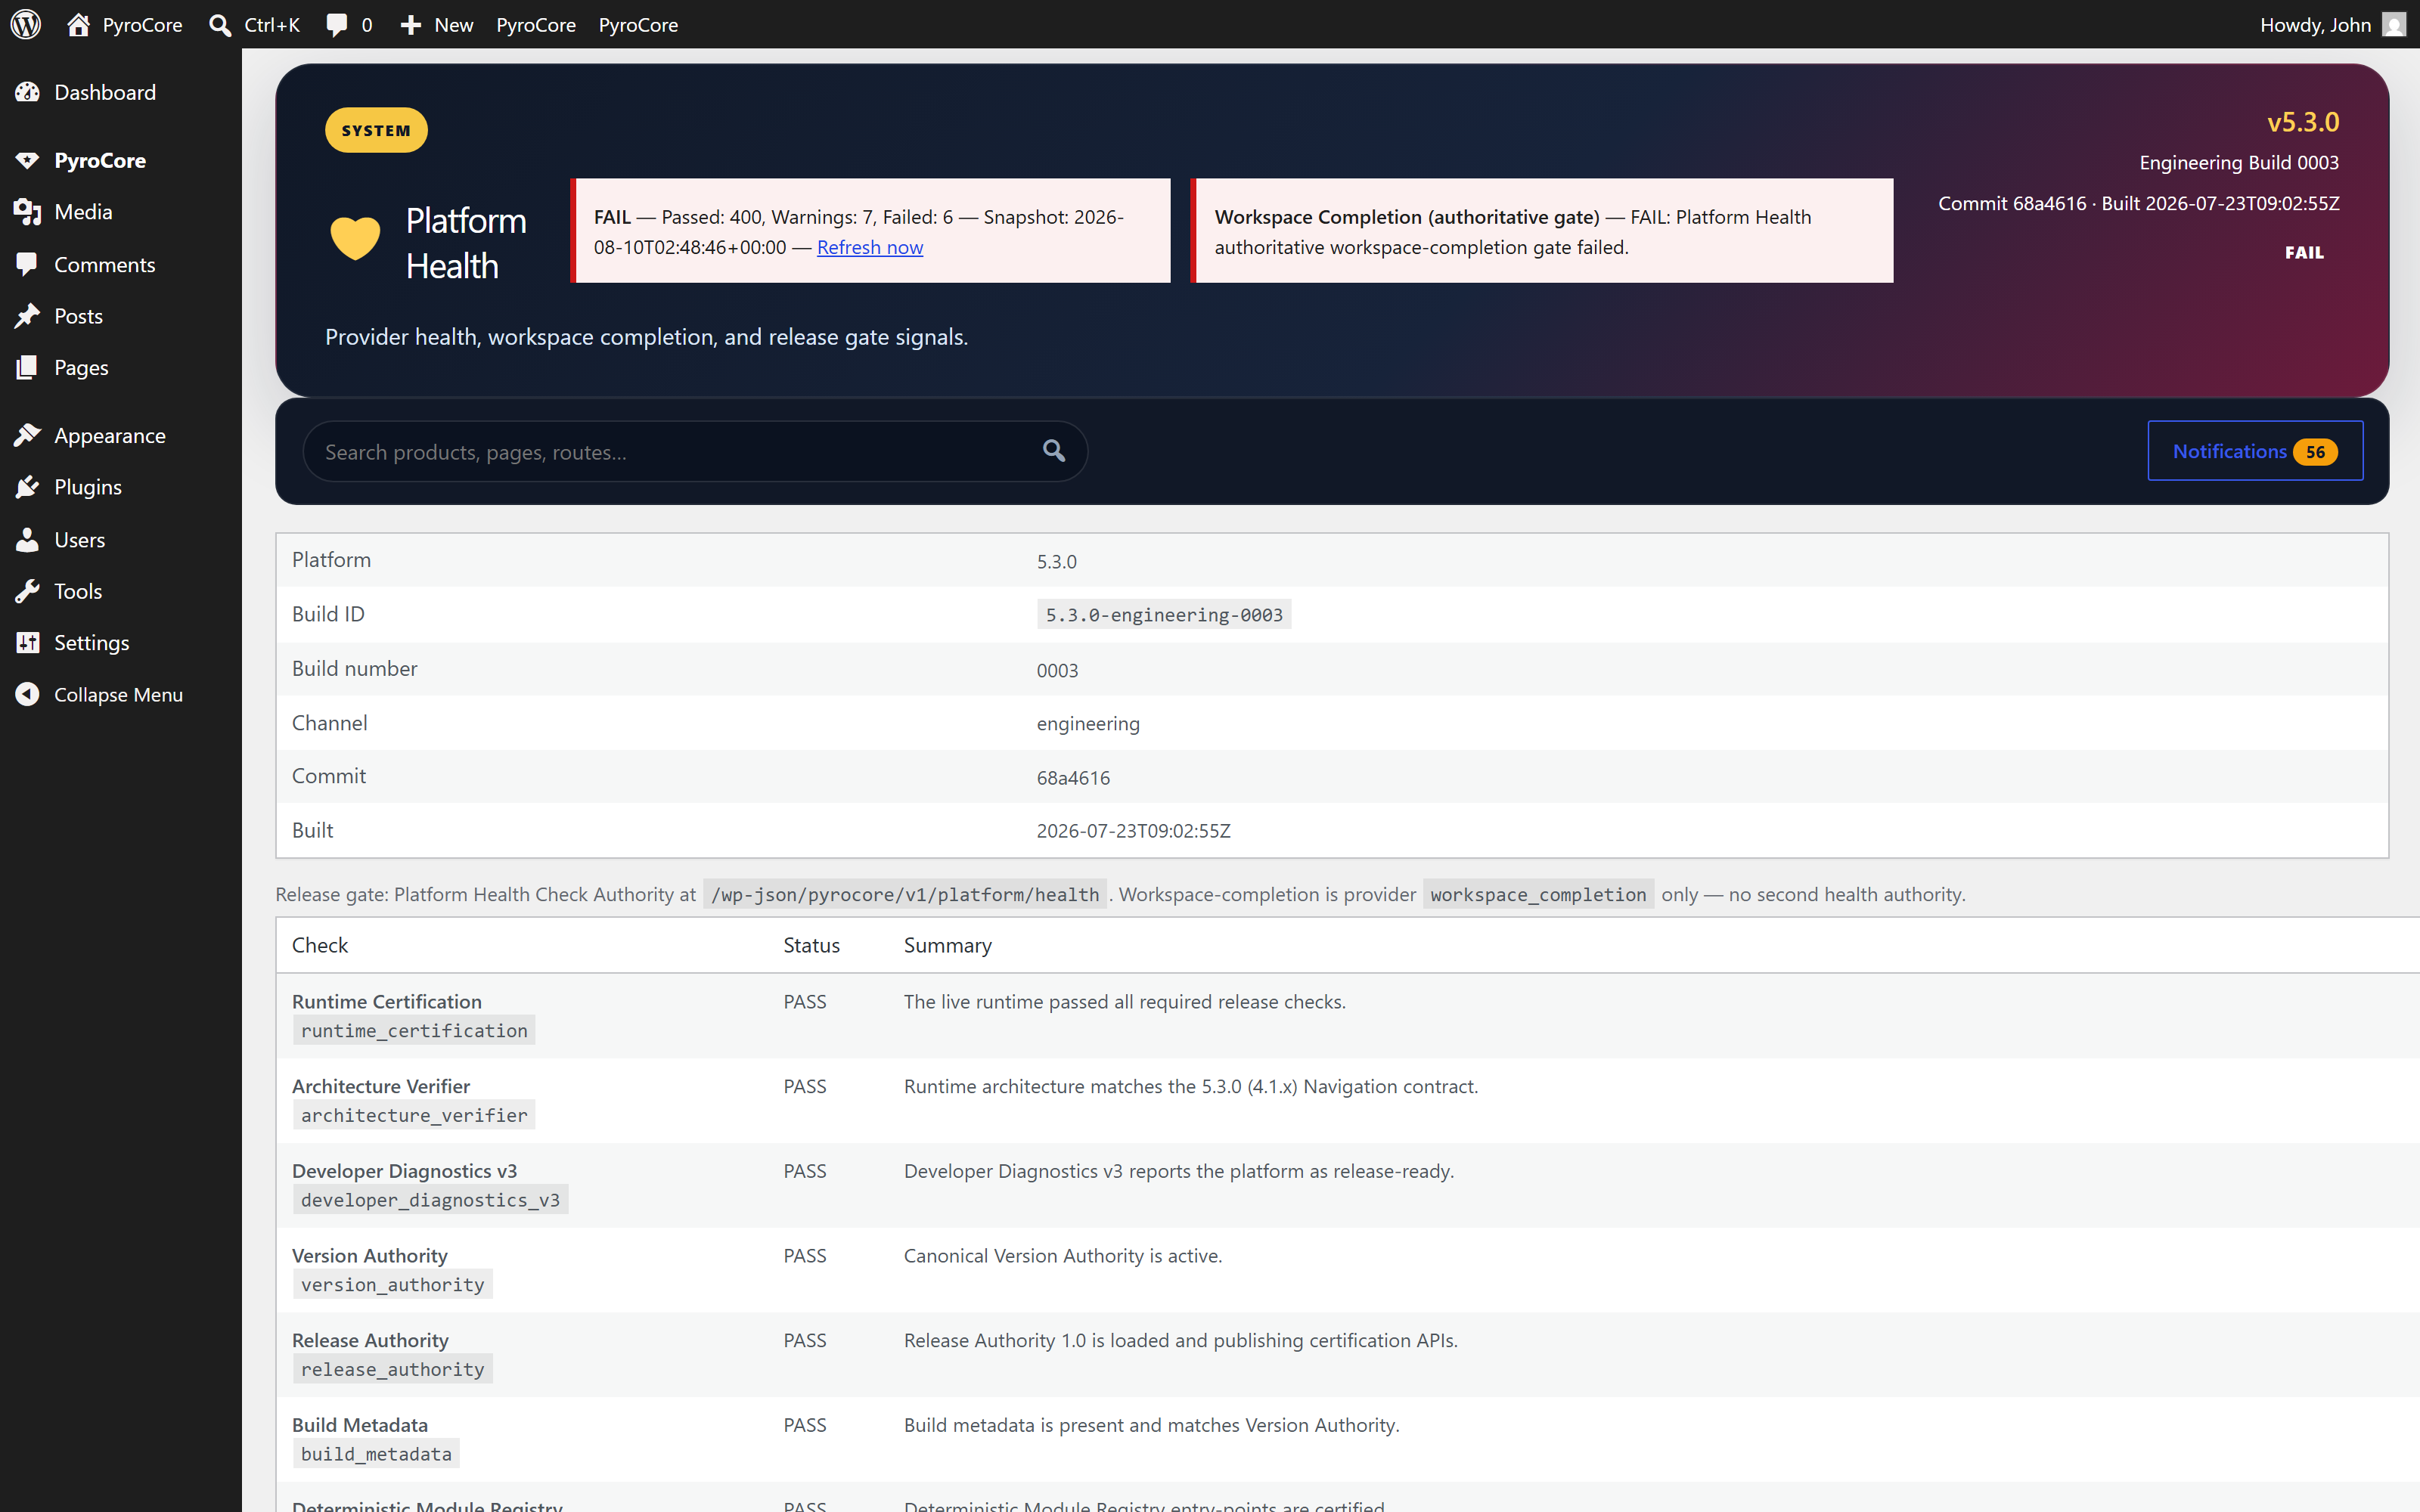Open the PyroCore item in the sidebar menu
Viewport: 2420px width, 1512px height.
pos(100,160)
